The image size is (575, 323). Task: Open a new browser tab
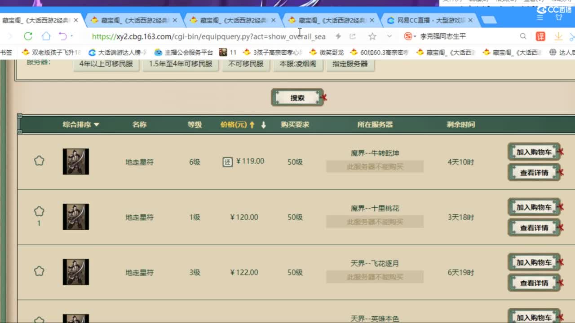click(489, 20)
